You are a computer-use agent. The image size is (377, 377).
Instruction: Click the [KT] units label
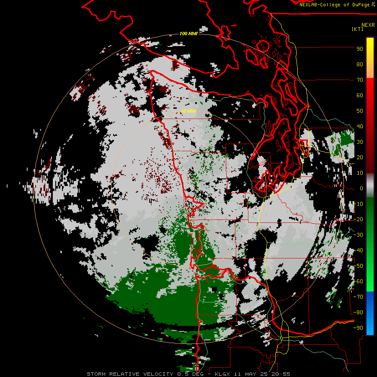[357, 29]
